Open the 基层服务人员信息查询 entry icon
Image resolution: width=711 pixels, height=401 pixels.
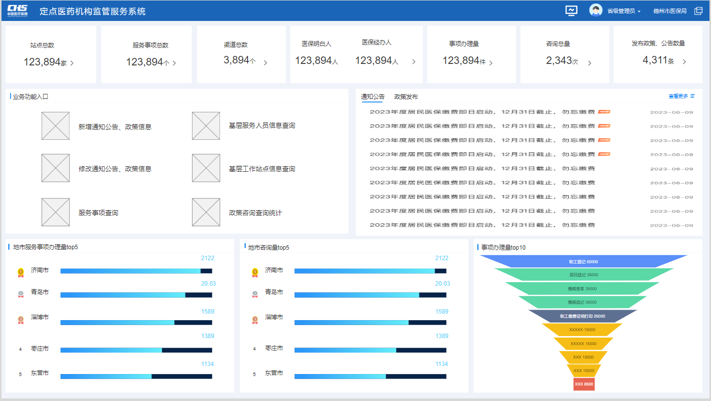click(x=206, y=126)
